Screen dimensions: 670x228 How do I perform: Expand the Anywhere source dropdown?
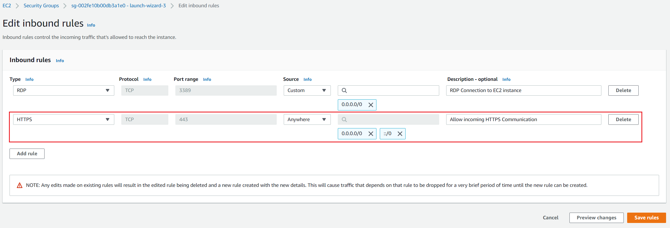tap(307, 119)
